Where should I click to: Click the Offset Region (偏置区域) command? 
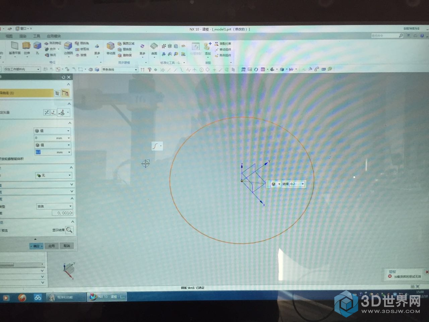pyautogui.click(x=126, y=44)
